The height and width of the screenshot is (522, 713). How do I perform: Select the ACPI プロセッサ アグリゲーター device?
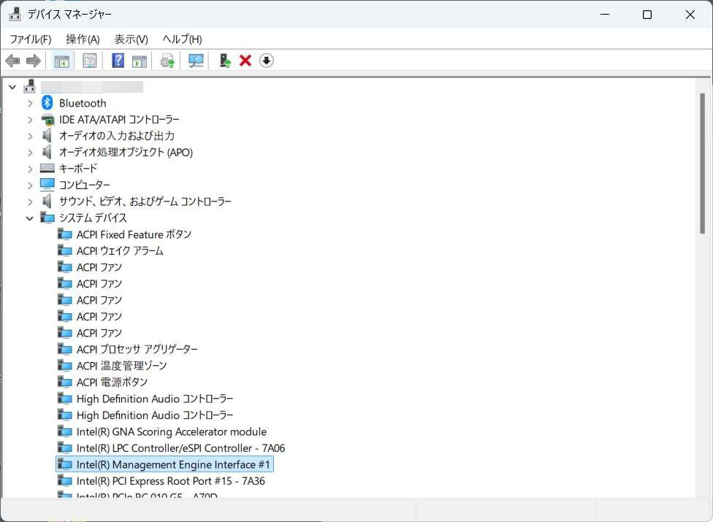click(x=137, y=350)
